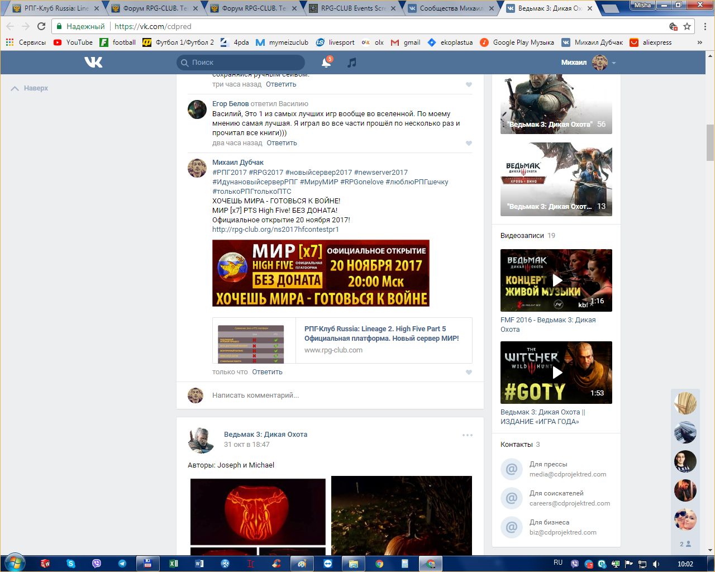Viewport: 715px width, 572px height.
Task: Click the Ведьмак 3 post author avatar
Action: [201, 439]
